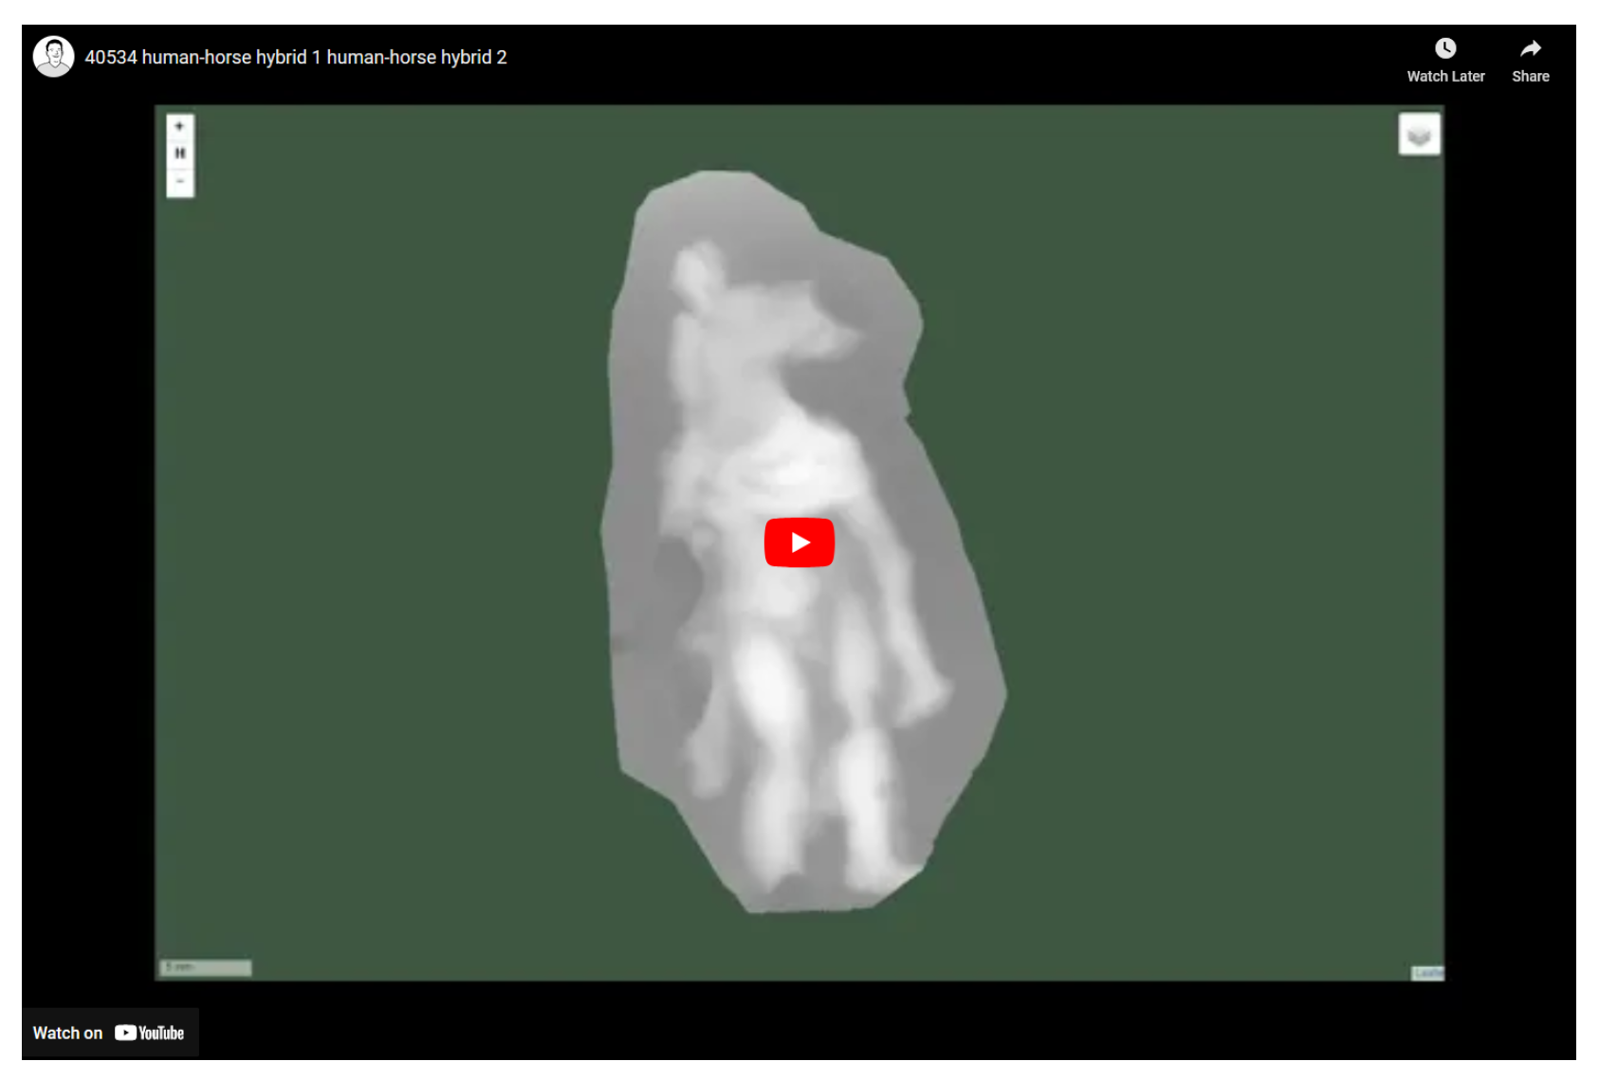Open the channel avatar in the header

coord(54,57)
